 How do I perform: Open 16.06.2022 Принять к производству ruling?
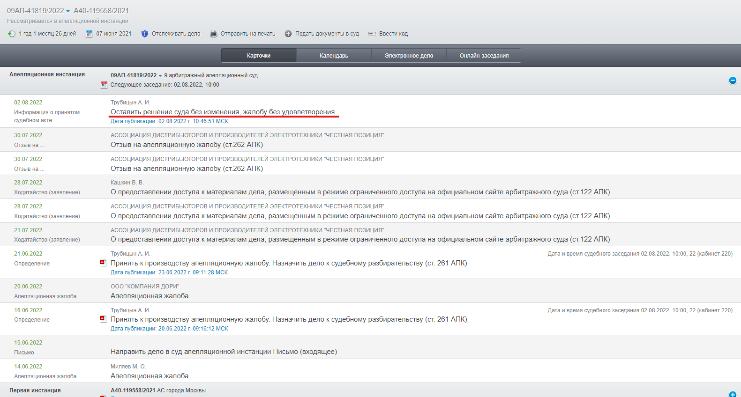tap(289, 319)
